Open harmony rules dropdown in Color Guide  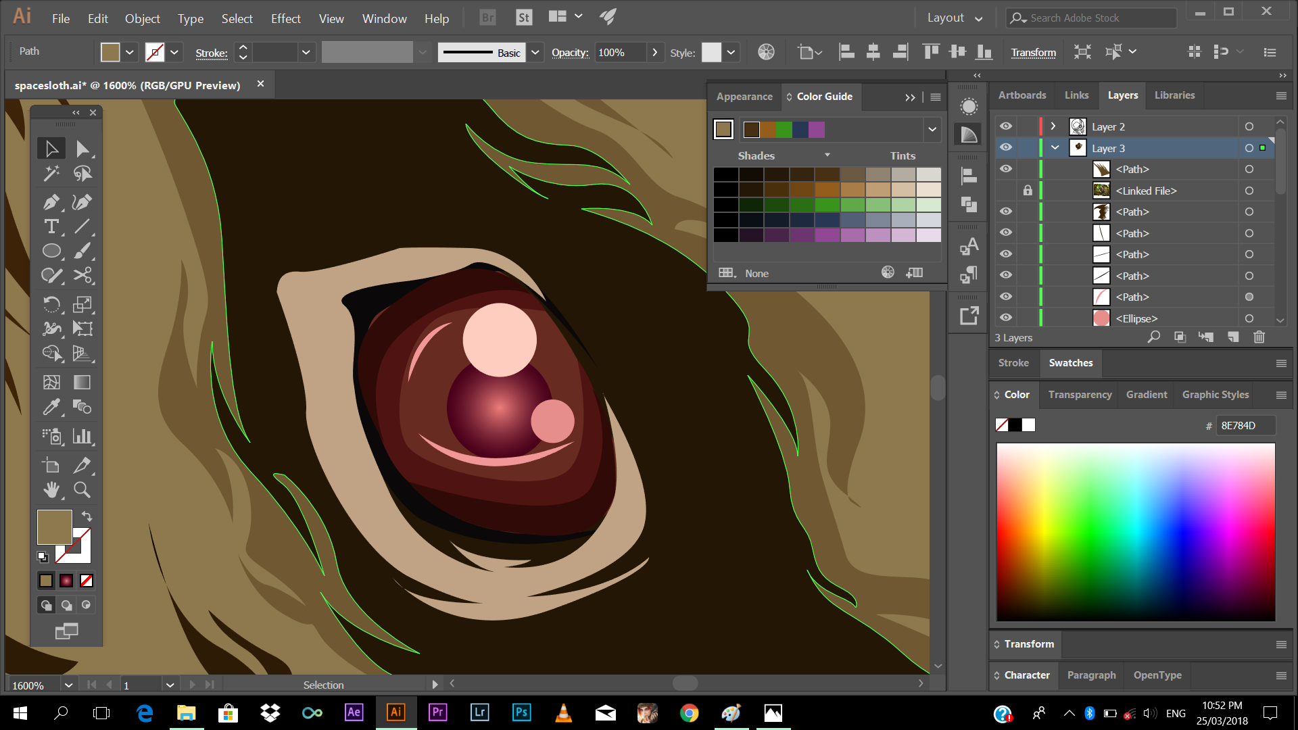(x=932, y=130)
